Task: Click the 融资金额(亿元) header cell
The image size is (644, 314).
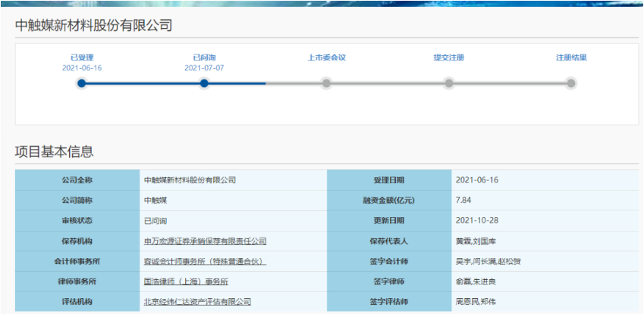Action: tap(389, 201)
